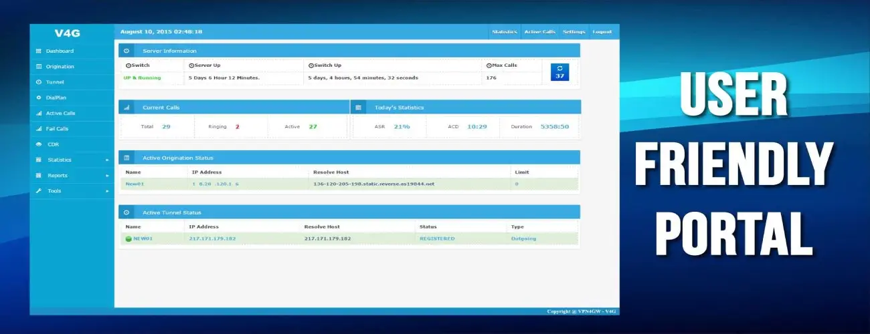Expand the Statistics submenu arrow
This screenshot has width=870, height=334.
point(107,160)
